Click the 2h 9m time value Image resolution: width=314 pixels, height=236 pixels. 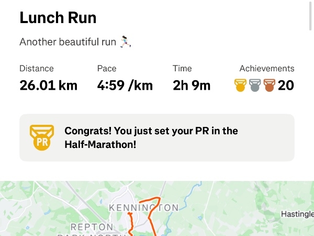(x=192, y=85)
